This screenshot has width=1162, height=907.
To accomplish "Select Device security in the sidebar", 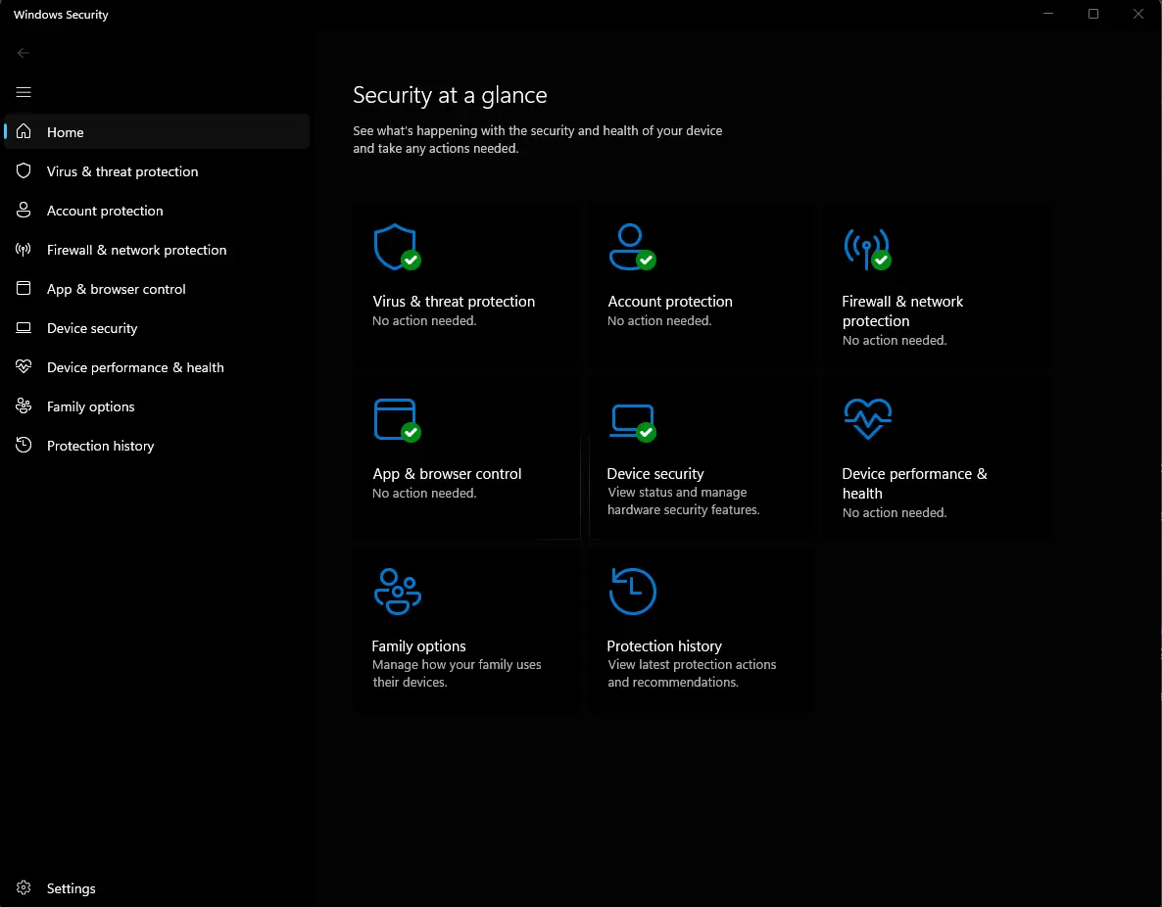I will coord(157,328).
